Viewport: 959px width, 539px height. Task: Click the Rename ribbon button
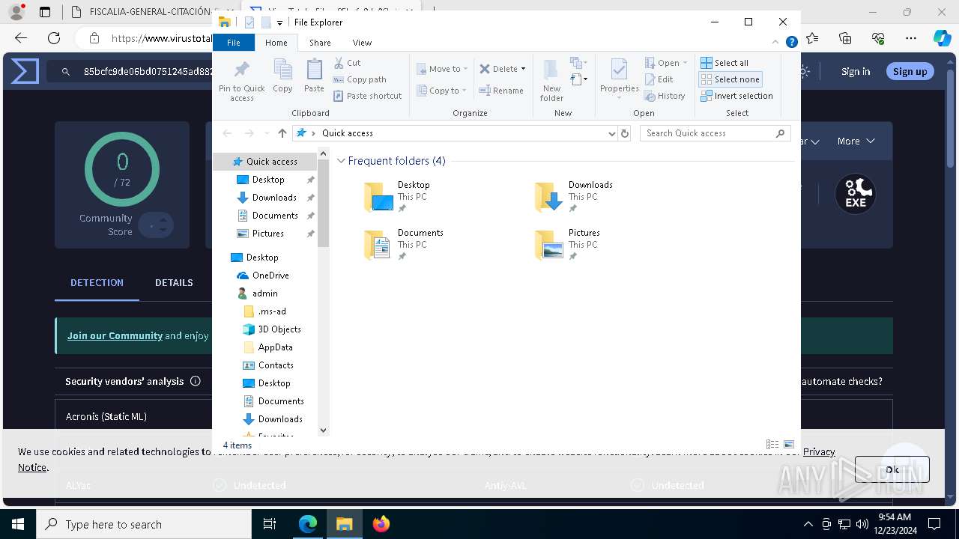tap(501, 91)
